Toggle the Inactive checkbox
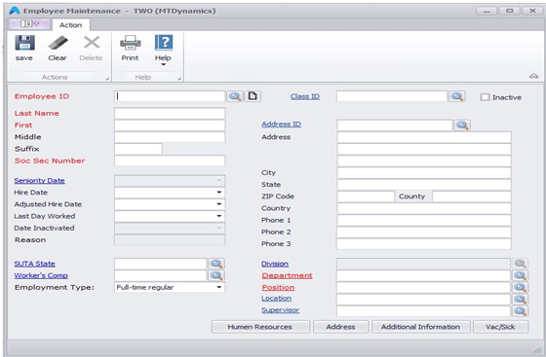This screenshot has height=357, width=546. [485, 97]
